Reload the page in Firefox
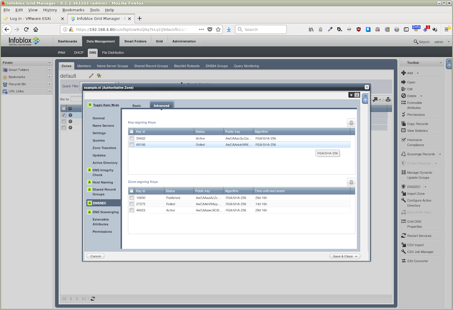 click(x=26, y=30)
